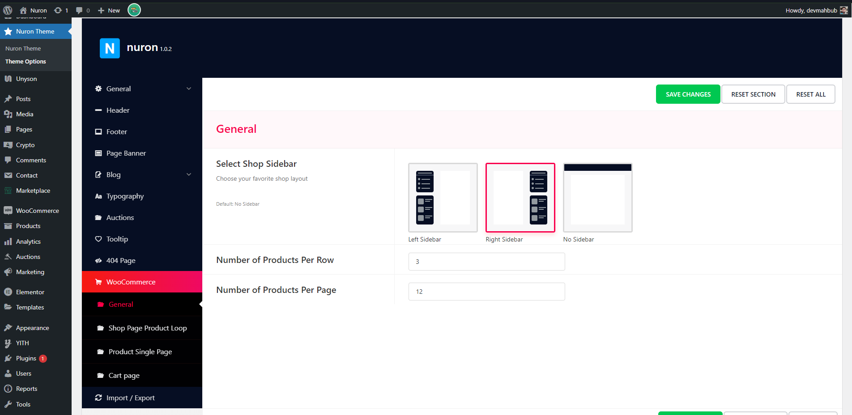Click the cart icon on WooCommerce tab
Image resolution: width=852 pixels, height=415 pixels.
click(98, 282)
